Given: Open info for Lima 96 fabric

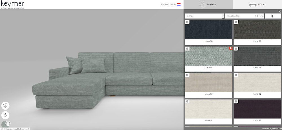Looking at the screenshot, I should [x=236, y=49].
